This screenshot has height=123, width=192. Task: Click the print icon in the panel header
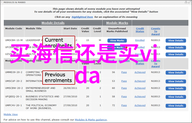pyautogui.click(x=186, y=2)
